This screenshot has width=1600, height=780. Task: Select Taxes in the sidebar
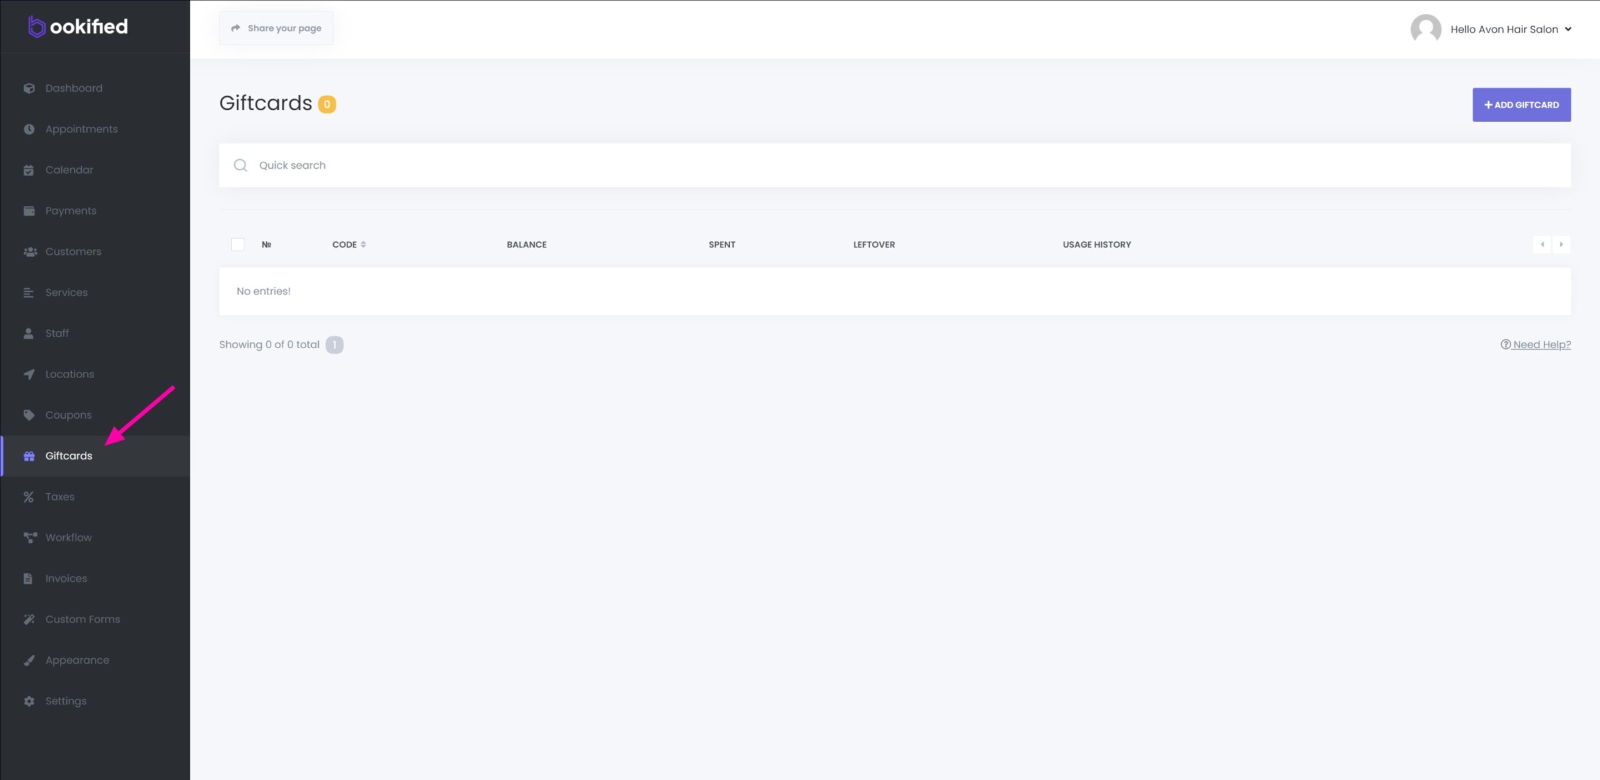pyautogui.click(x=95, y=497)
